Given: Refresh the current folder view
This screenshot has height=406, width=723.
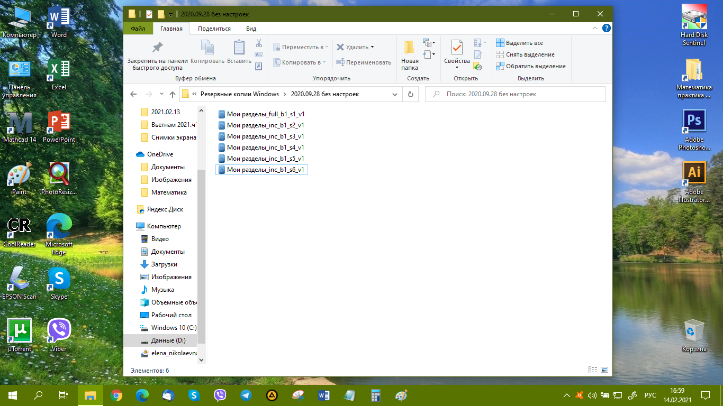Looking at the screenshot, I should 410,94.
